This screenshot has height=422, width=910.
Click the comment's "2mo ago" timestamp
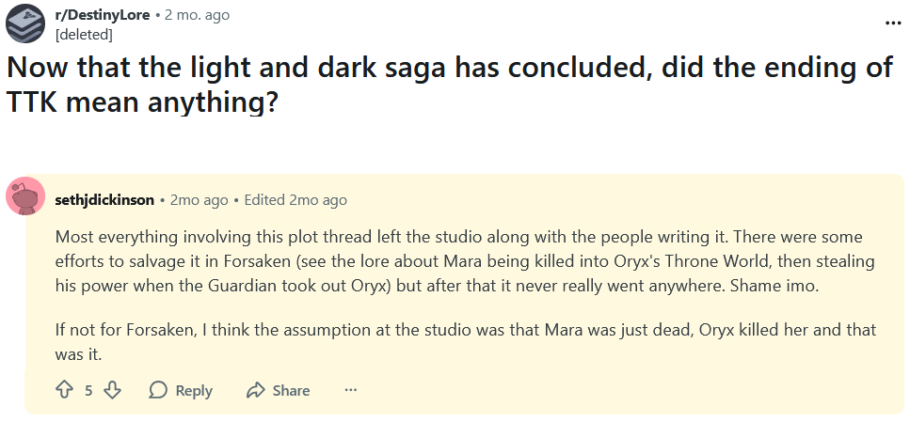click(200, 200)
